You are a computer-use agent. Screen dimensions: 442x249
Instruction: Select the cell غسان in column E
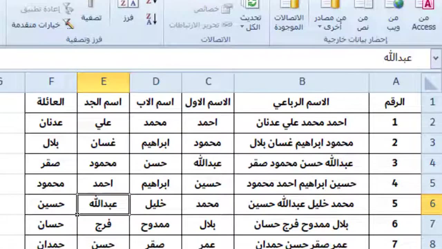click(x=103, y=143)
